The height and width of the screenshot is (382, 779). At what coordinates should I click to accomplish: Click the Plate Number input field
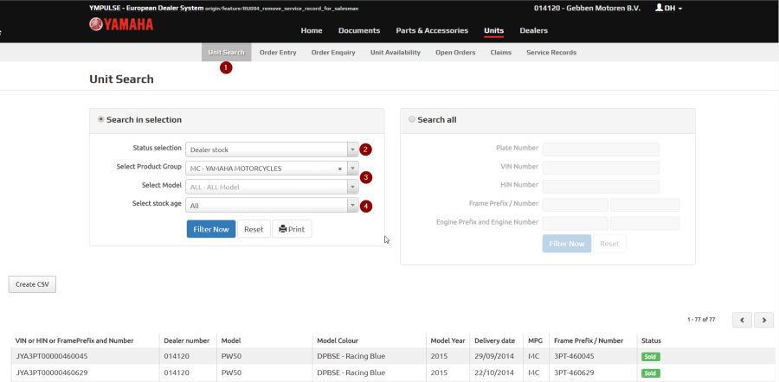click(x=601, y=150)
